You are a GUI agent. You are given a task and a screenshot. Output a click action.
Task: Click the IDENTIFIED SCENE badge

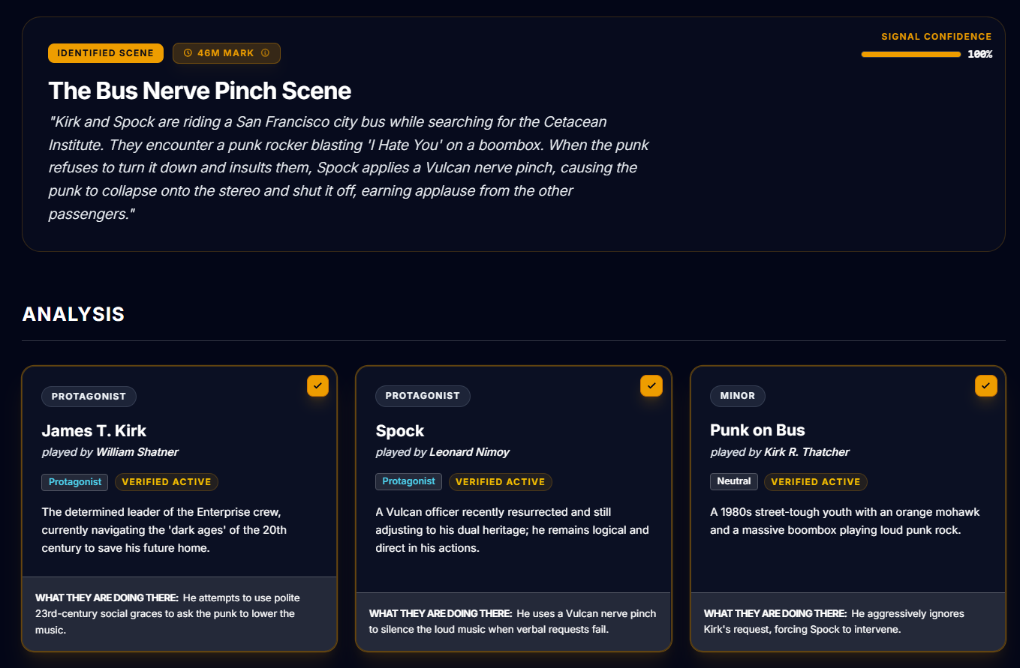click(106, 53)
